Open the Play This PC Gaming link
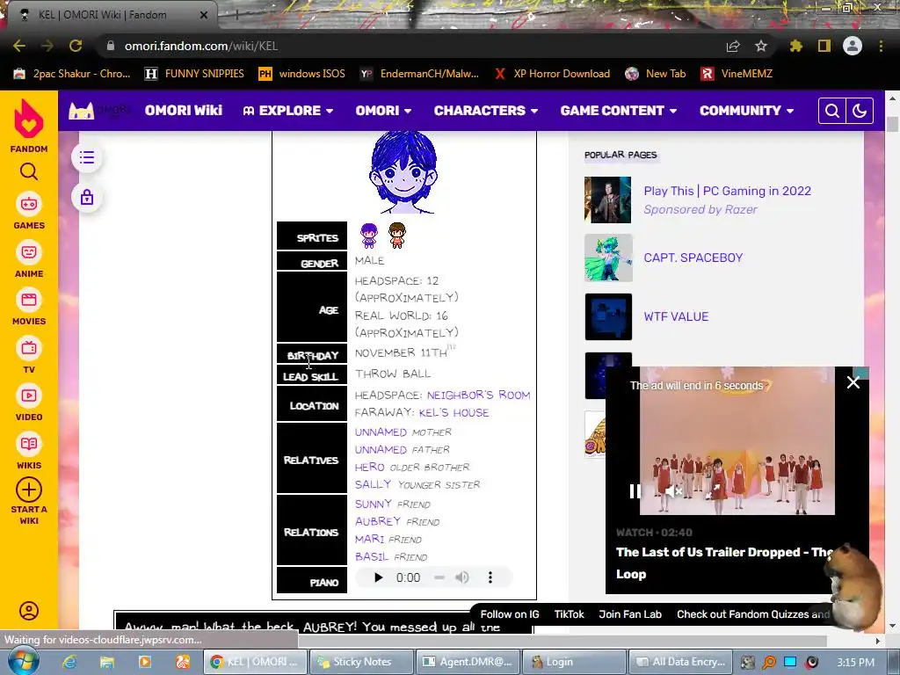Screen dimensions: 900x675 tap(727, 191)
